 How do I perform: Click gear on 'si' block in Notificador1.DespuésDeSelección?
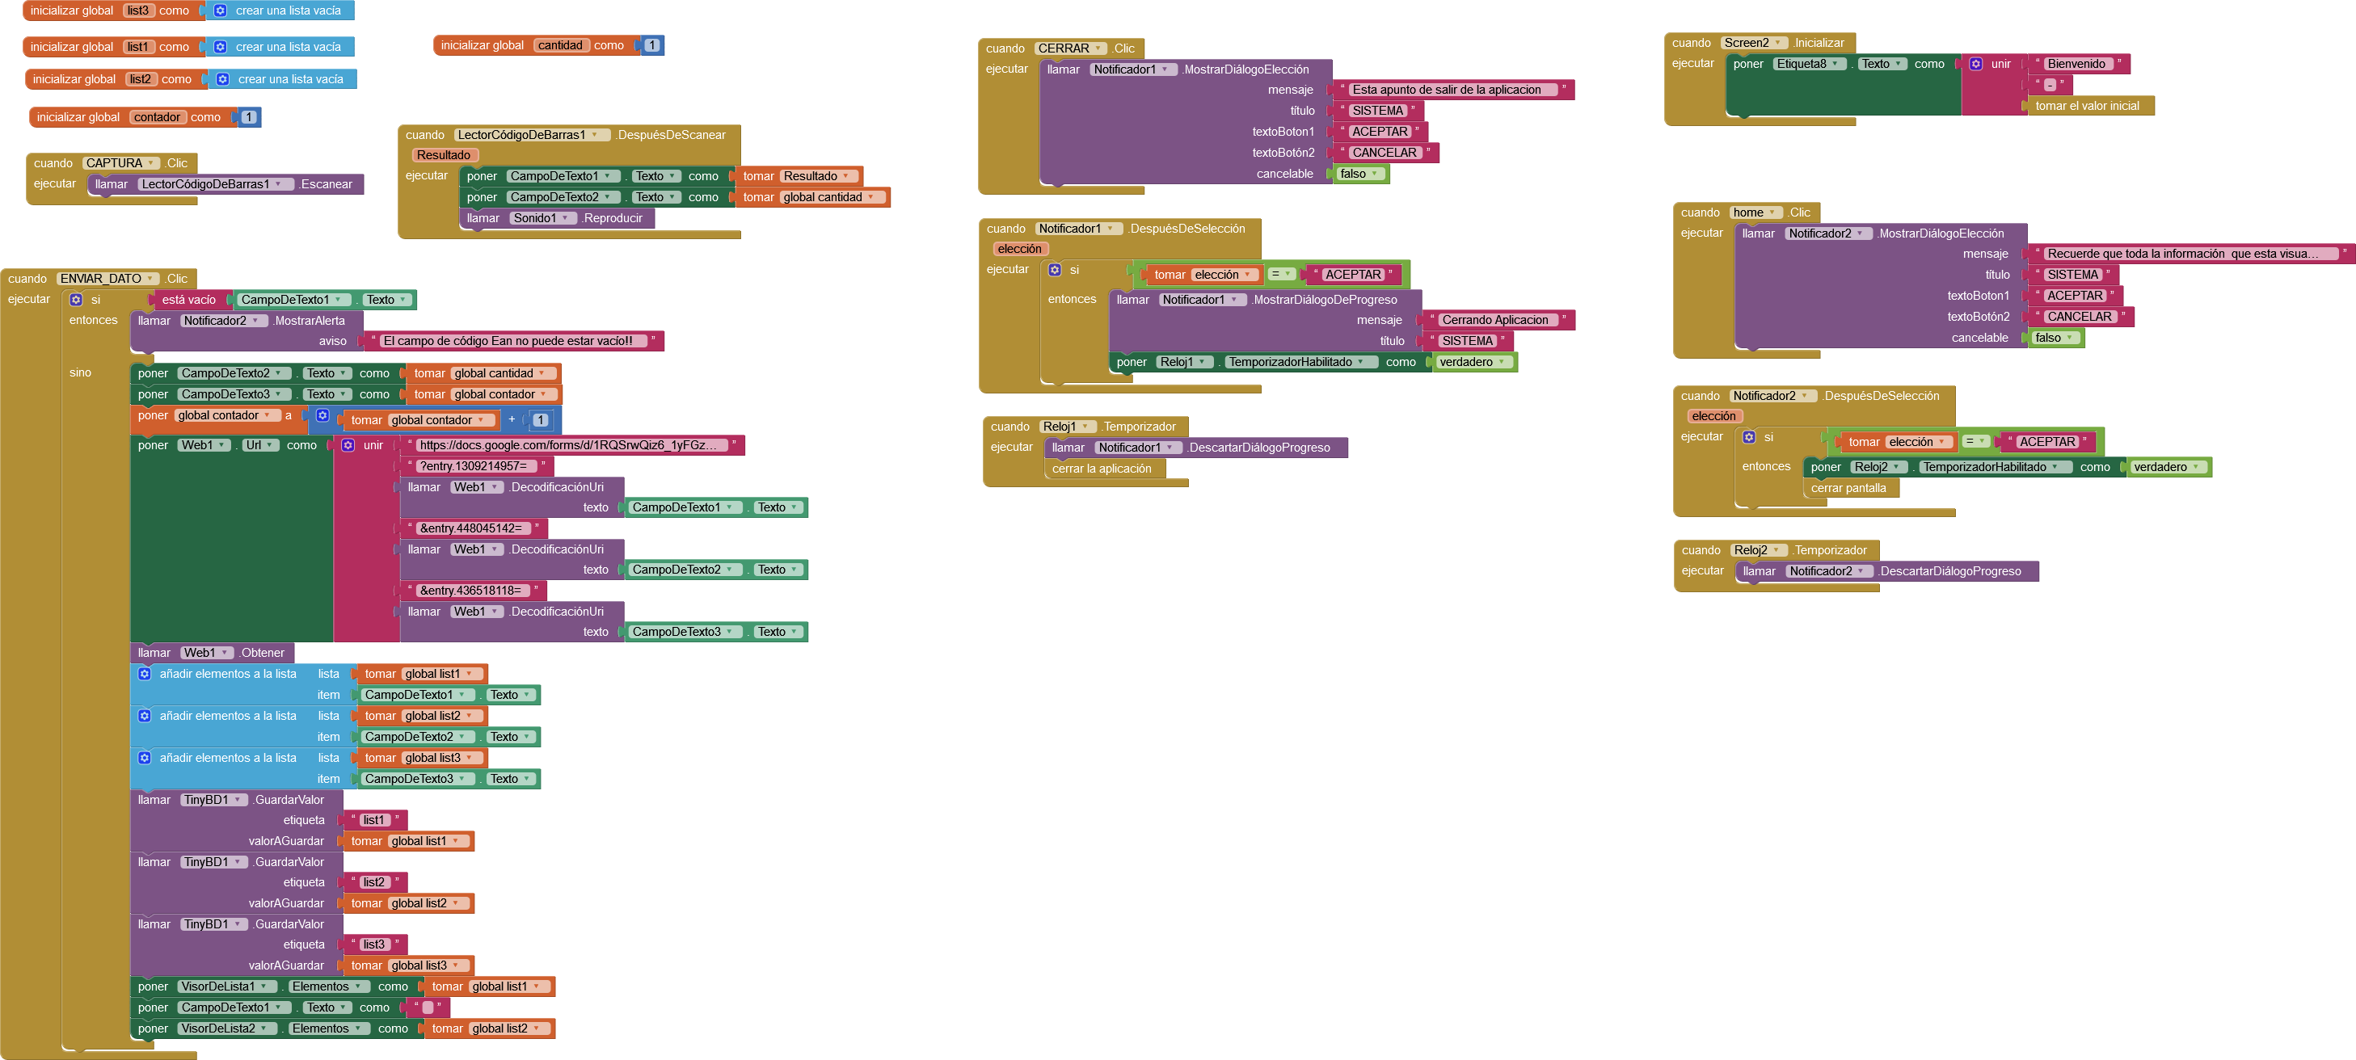(x=1055, y=271)
